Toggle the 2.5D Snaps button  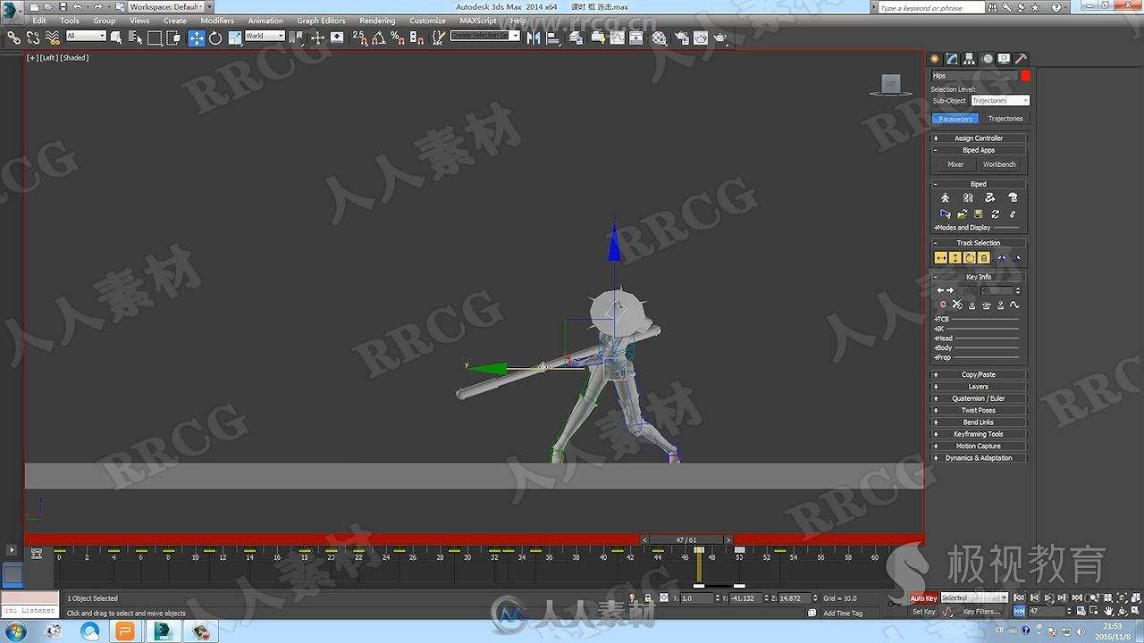tap(359, 38)
